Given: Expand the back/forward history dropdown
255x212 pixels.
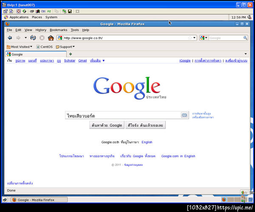Looking at the screenshot, I should [25, 38].
